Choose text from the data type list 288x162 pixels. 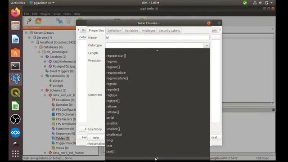(x=109, y=146)
